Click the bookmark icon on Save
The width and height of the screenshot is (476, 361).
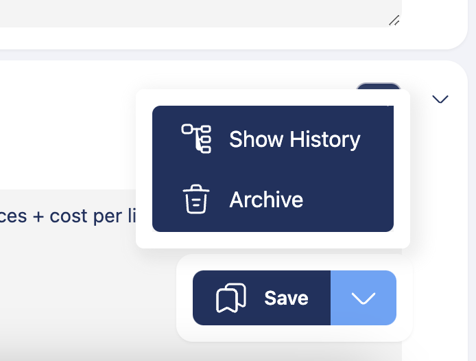231,299
